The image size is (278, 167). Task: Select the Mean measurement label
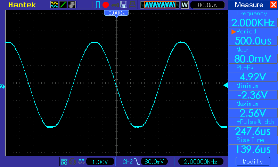pos(243,49)
